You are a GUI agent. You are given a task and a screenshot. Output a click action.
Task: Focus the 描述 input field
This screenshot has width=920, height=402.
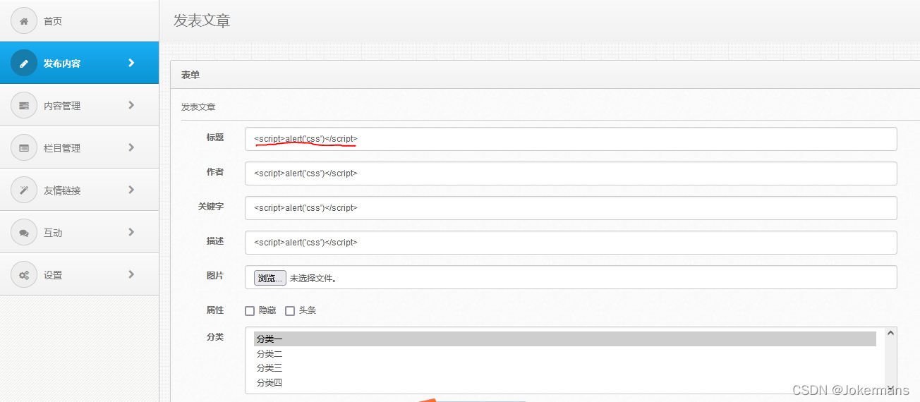point(571,243)
